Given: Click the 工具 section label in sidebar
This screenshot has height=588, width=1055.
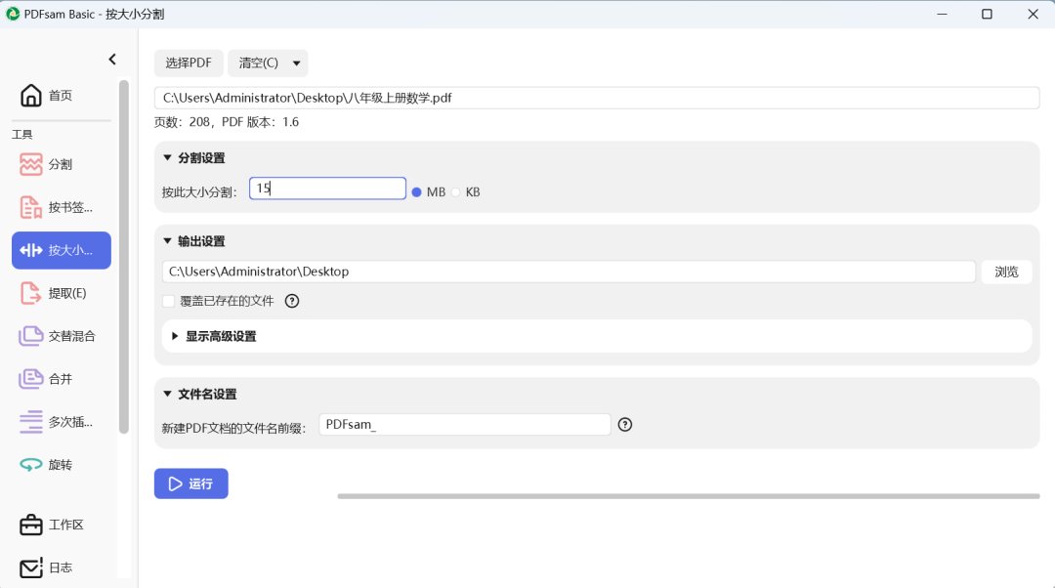Looking at the screenshot, I should [22, 135].
